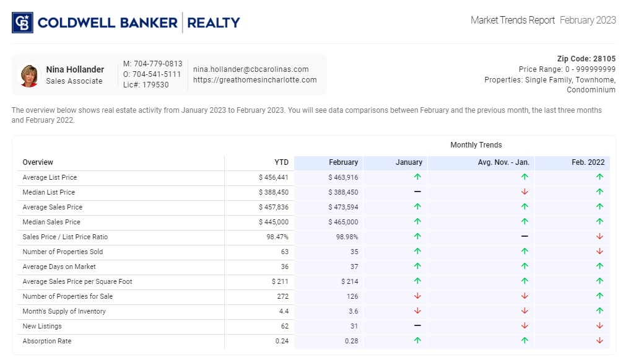
Task: Select the YTD column header
Action: pos(281,162)
